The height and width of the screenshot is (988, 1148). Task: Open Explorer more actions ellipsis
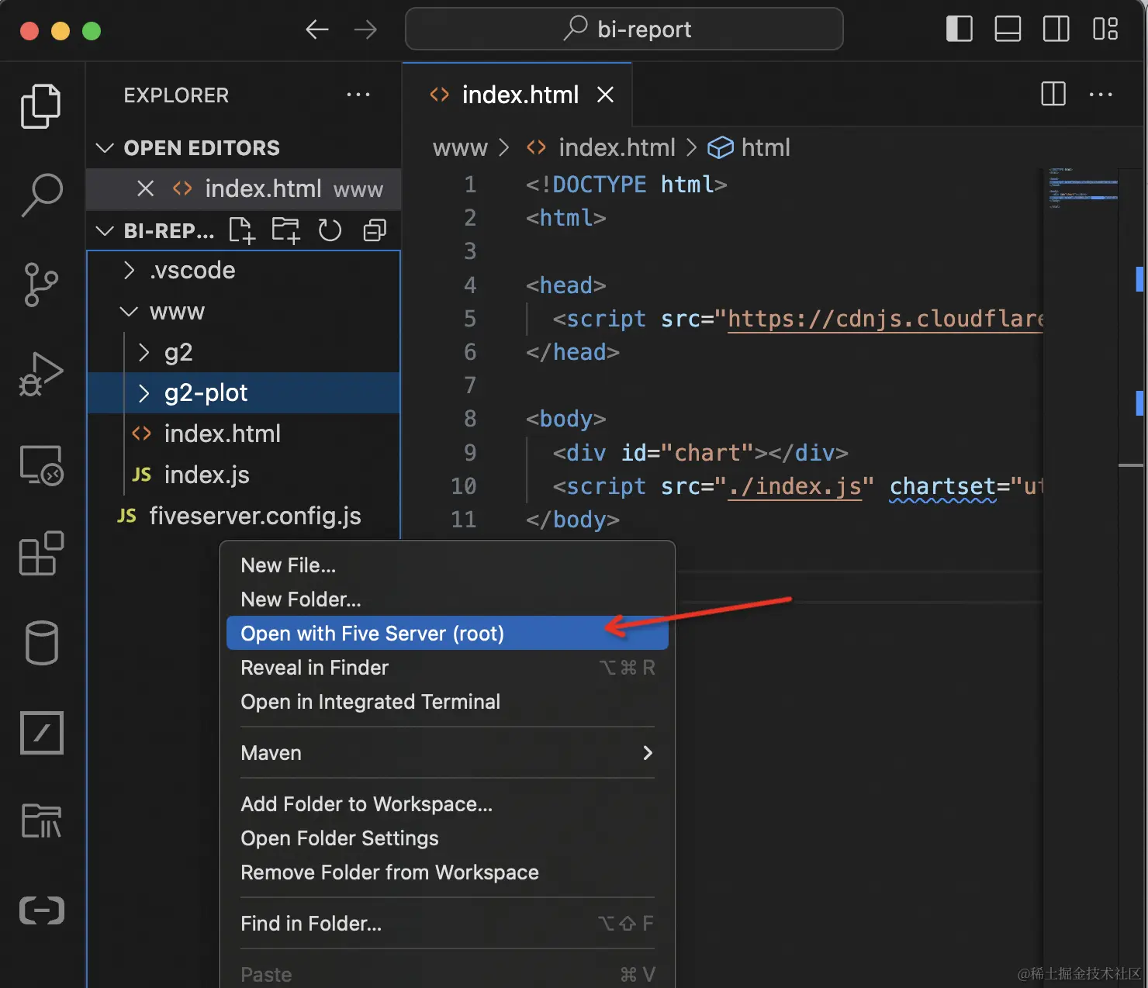(358, 95)
